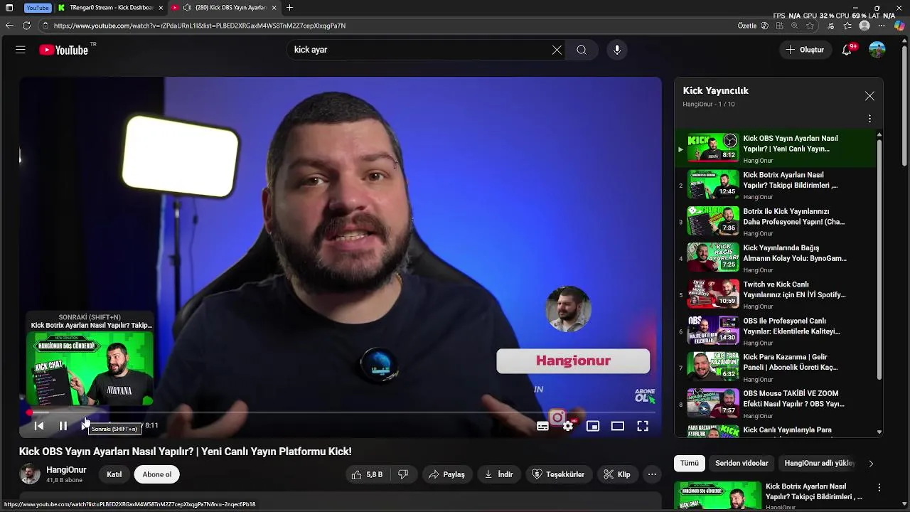
Task: Close the Kick Yayıncılık playlist panel
Action: [869, 96]
